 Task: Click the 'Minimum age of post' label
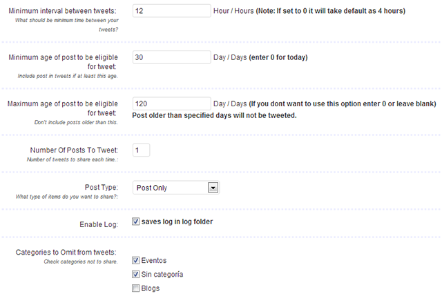pos(63,62)
